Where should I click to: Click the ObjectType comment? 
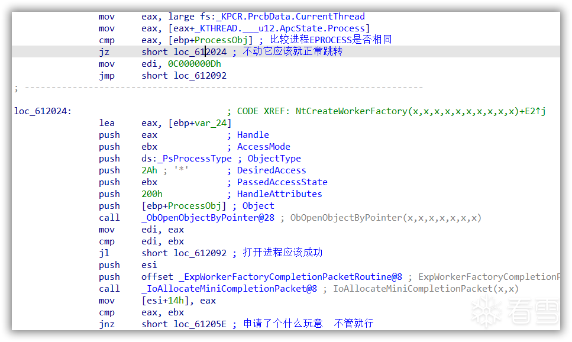point(274,159)
